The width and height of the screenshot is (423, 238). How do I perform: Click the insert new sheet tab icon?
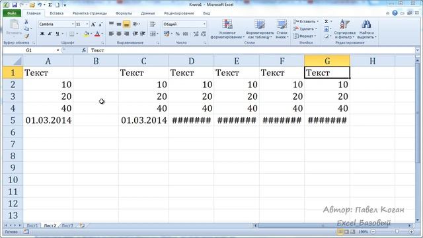point(82,225)
